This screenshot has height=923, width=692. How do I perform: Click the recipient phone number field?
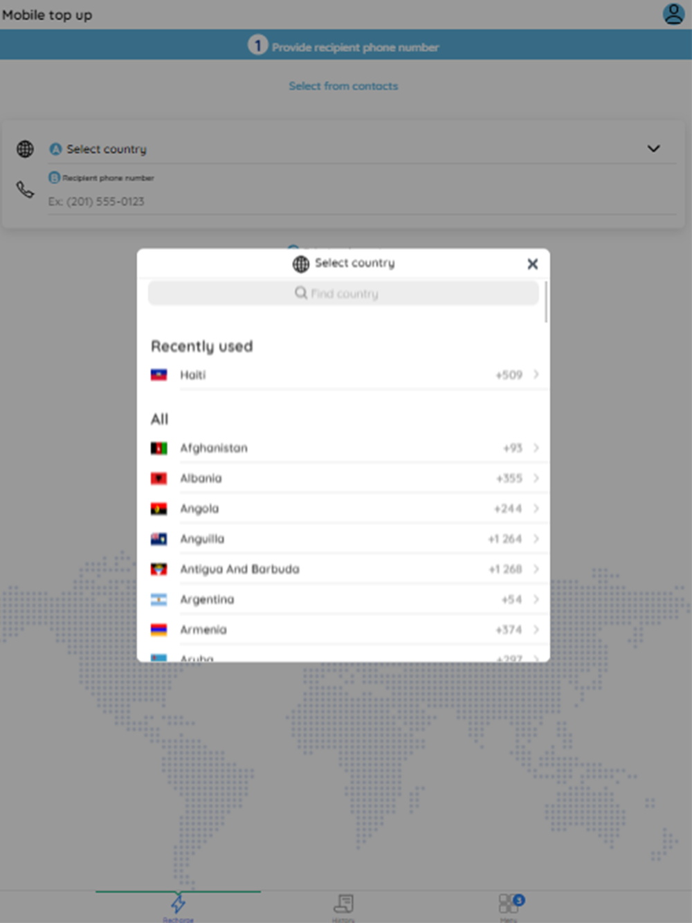[362, 201]
